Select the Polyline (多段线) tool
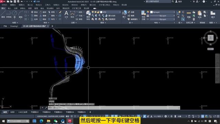 (9, 14)
